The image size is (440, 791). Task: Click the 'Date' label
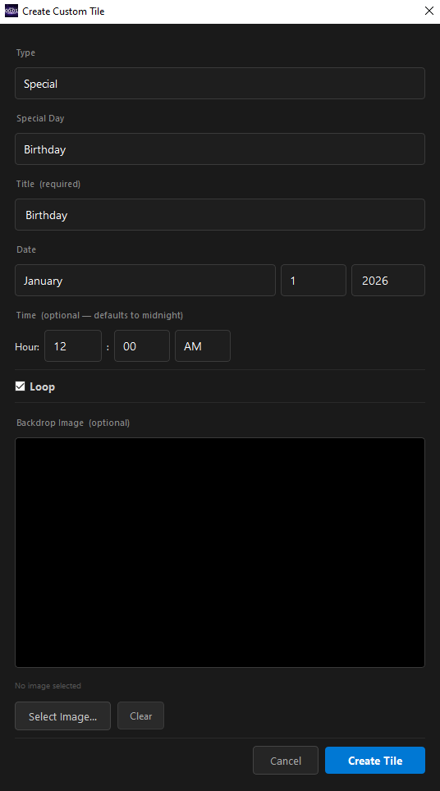point(26,249)
